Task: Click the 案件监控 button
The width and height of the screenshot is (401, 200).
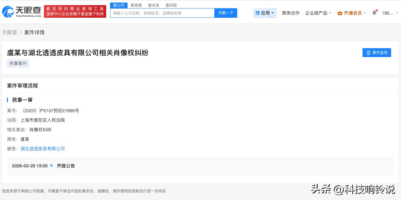Action: pos(377,53)
